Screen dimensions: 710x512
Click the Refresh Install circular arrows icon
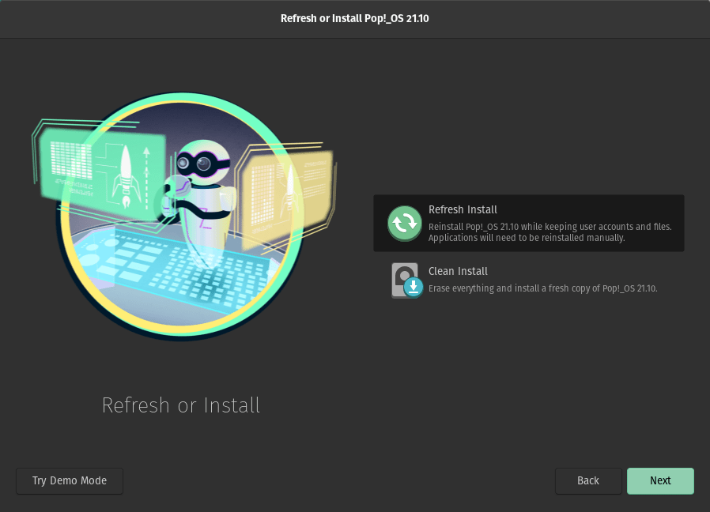tap(405, 223)
